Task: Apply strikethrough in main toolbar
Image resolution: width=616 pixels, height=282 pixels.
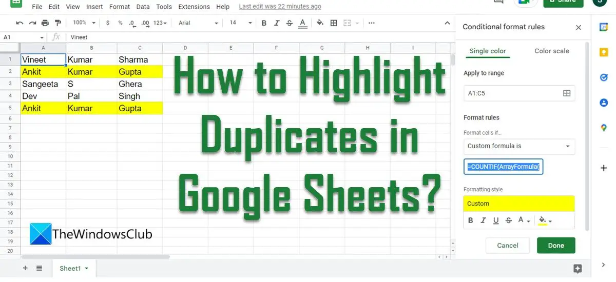Action: [290, 23]
